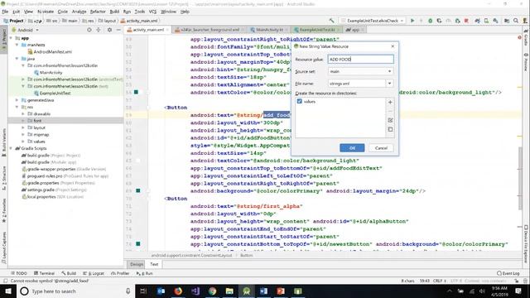Click the Cortana microphone icon
The width and height of the screenshot is (530, 298).
128,291
